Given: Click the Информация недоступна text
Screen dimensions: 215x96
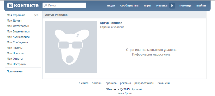Looking at the screenshot, I should 152,54.
